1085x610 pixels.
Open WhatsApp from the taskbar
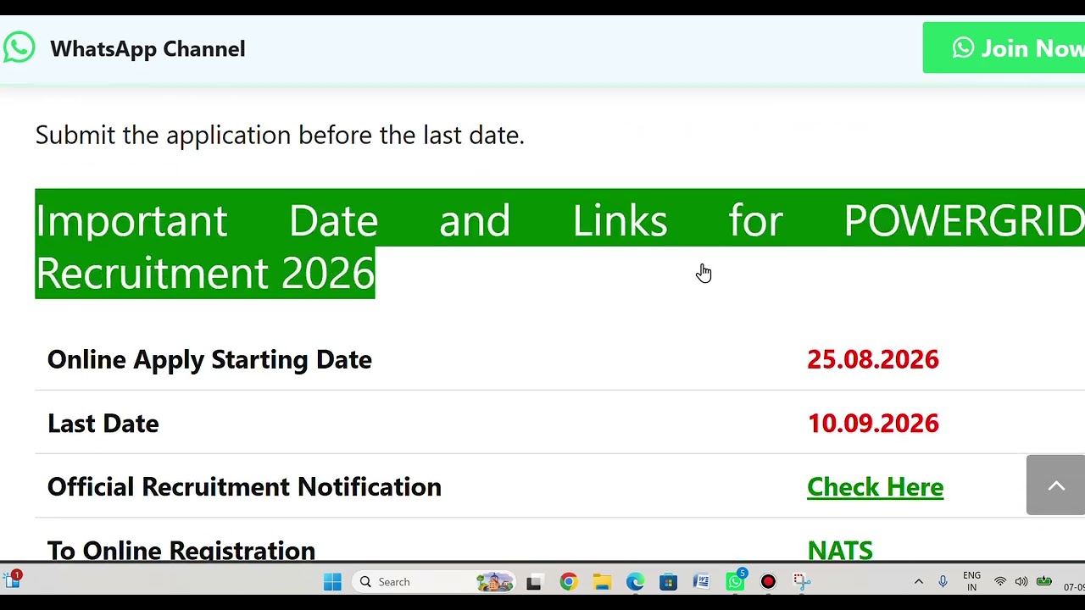pos(735,581)
